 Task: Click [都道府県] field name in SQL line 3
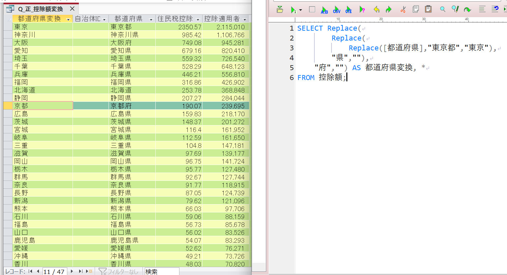[403, 48]
